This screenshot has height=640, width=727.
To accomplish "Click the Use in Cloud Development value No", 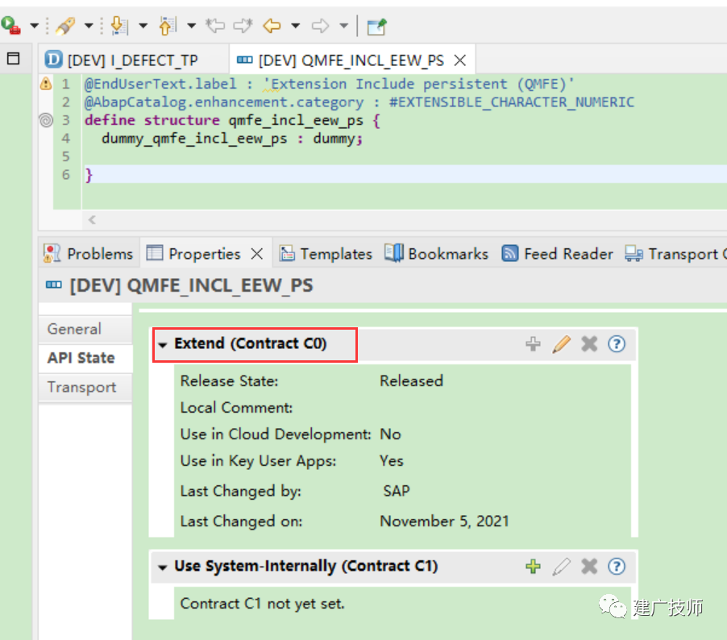I will (x=390, y=434).
